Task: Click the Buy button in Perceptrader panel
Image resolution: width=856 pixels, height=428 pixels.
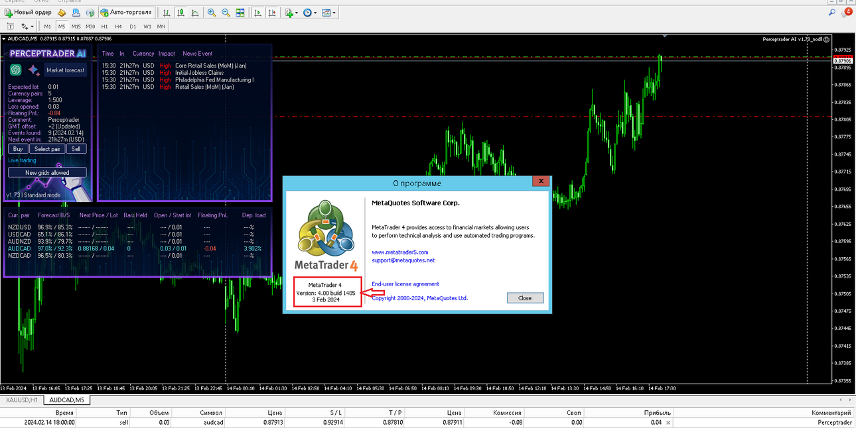Action: click(x=18, y=149)
